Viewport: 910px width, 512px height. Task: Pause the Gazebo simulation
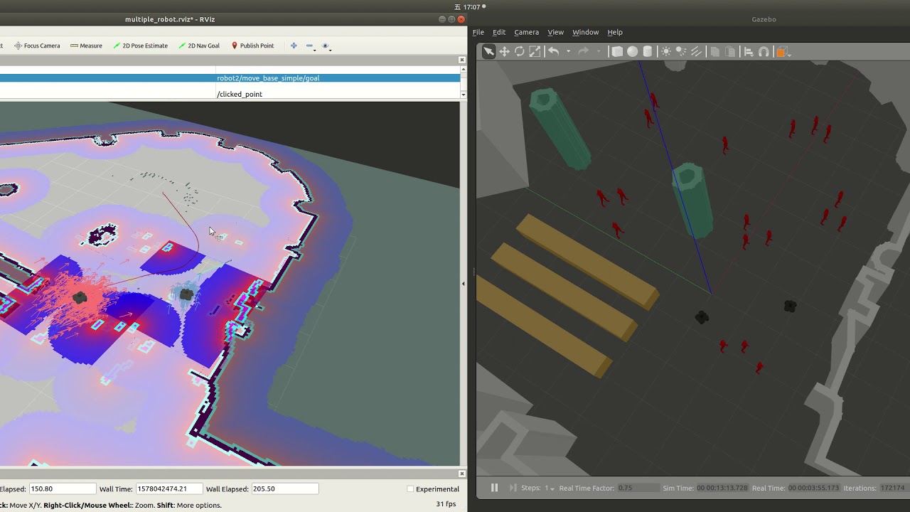[494, 488]
